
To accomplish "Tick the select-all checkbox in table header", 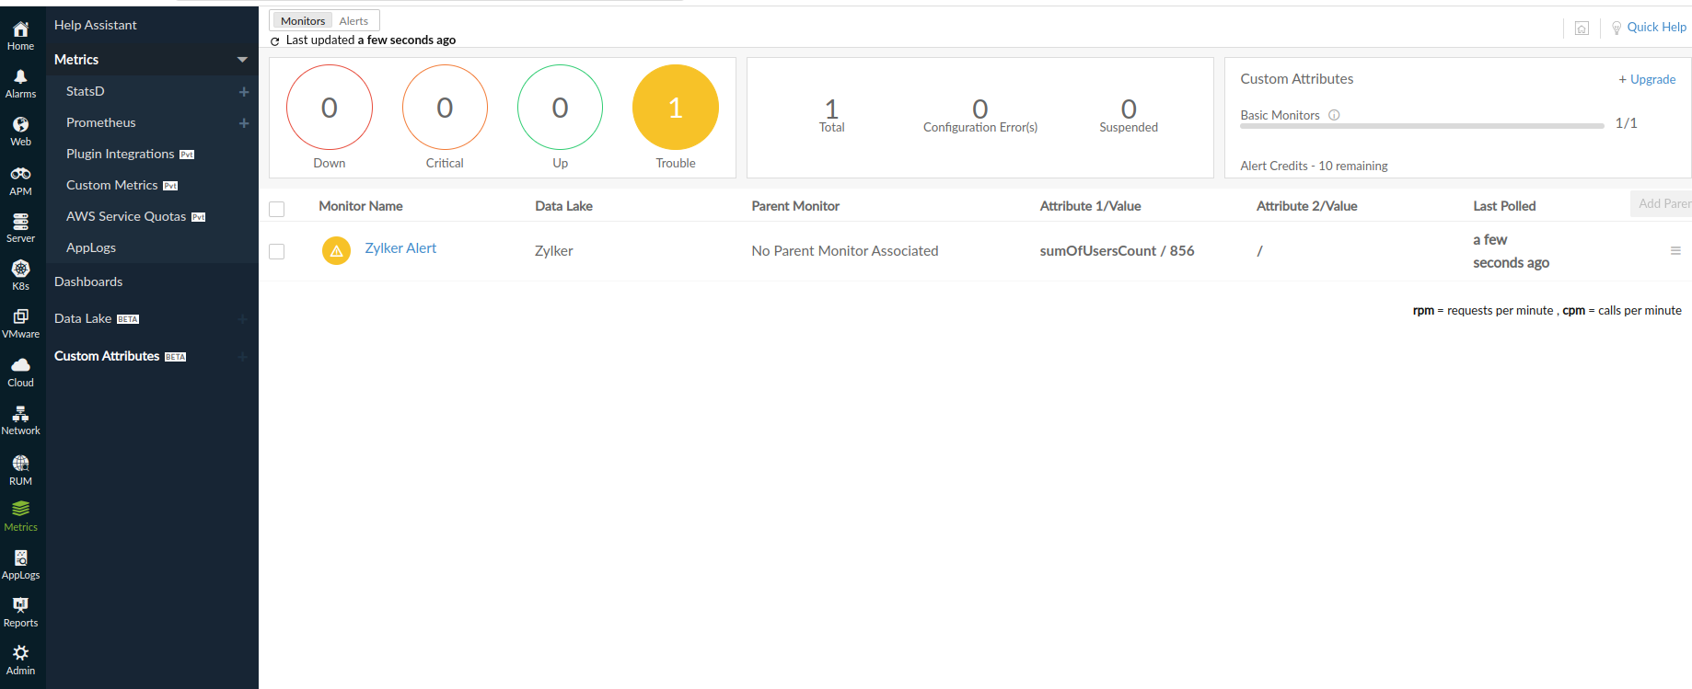I will 276,209.
